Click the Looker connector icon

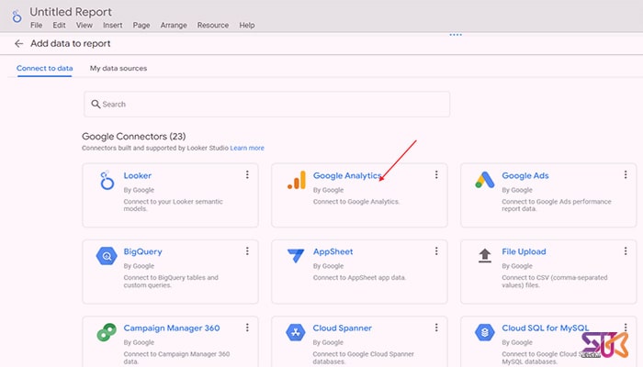[107, 180]
